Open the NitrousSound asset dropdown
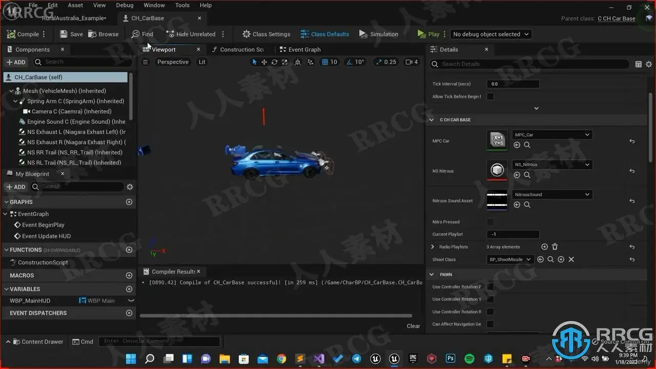The height and width of the screenshot is (369, 656). (x=552, y=195)
